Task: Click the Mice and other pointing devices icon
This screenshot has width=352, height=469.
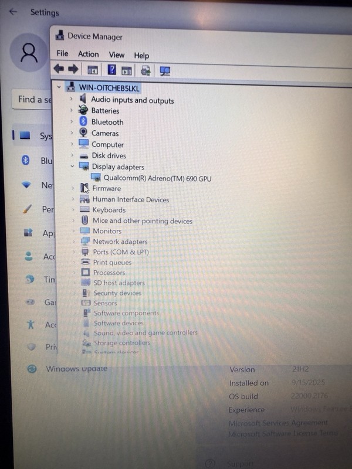Action: click(x=84, y=220)
